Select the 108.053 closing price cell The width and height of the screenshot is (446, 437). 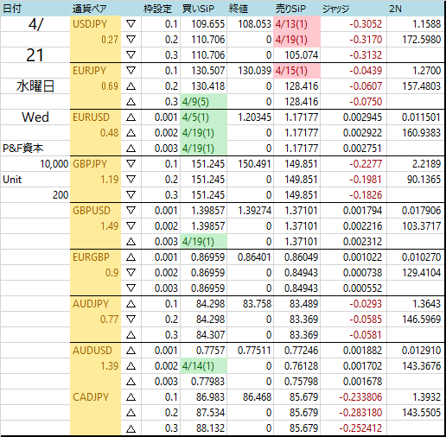pos(251,24)
